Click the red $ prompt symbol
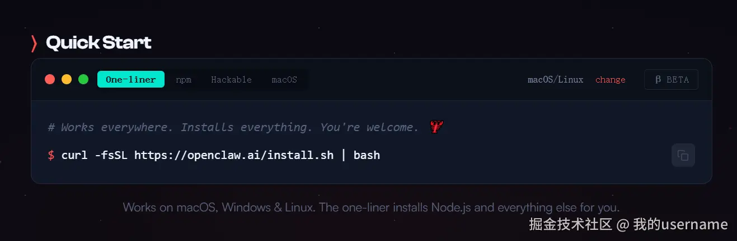The width and height of the screenshot is (737, 241). coord(51,155)
